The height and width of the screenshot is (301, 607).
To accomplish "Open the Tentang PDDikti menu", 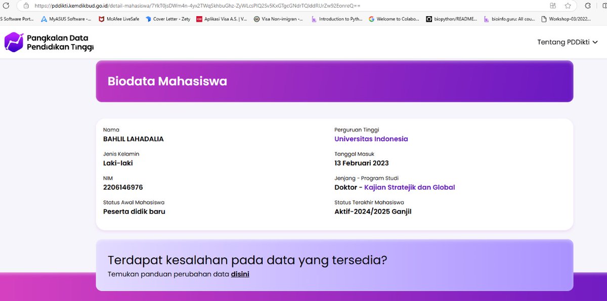I will pos(564,42).
